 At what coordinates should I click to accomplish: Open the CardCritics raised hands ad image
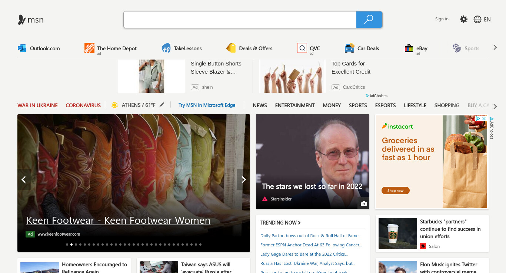click(x=292, y=76)
